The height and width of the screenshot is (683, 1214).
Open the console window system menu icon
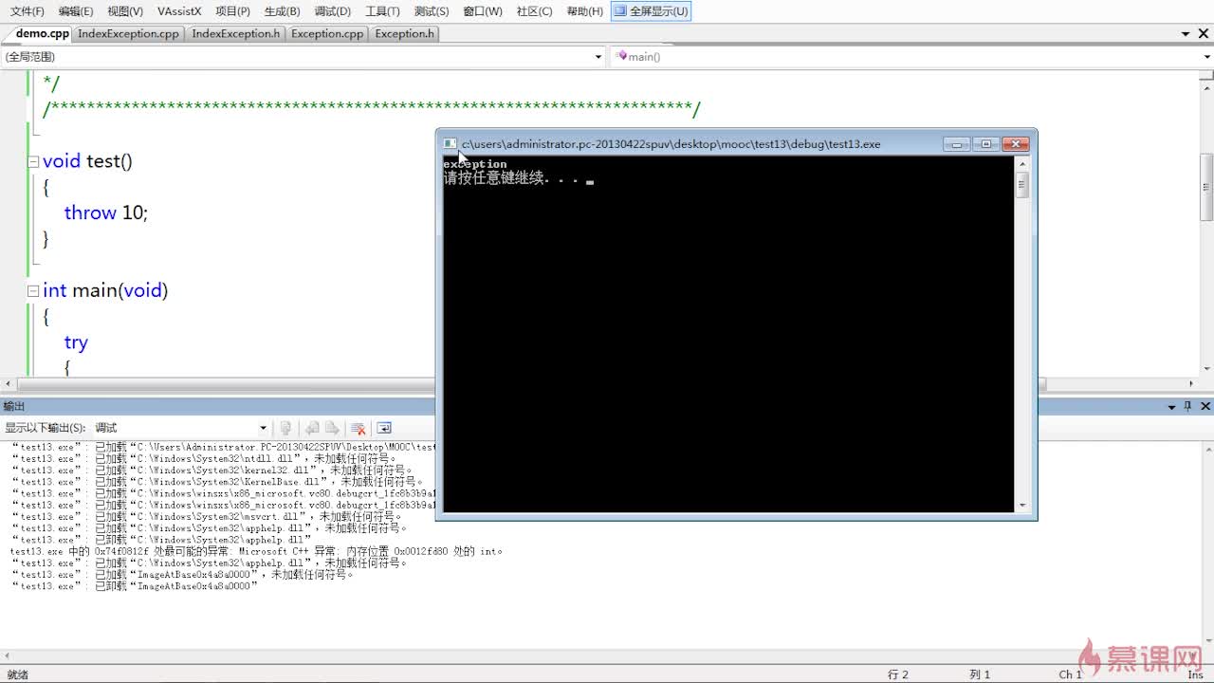point(450,144)
